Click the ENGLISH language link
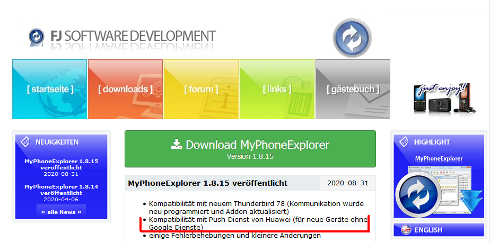Screen dimensions: 490x242 428,230
